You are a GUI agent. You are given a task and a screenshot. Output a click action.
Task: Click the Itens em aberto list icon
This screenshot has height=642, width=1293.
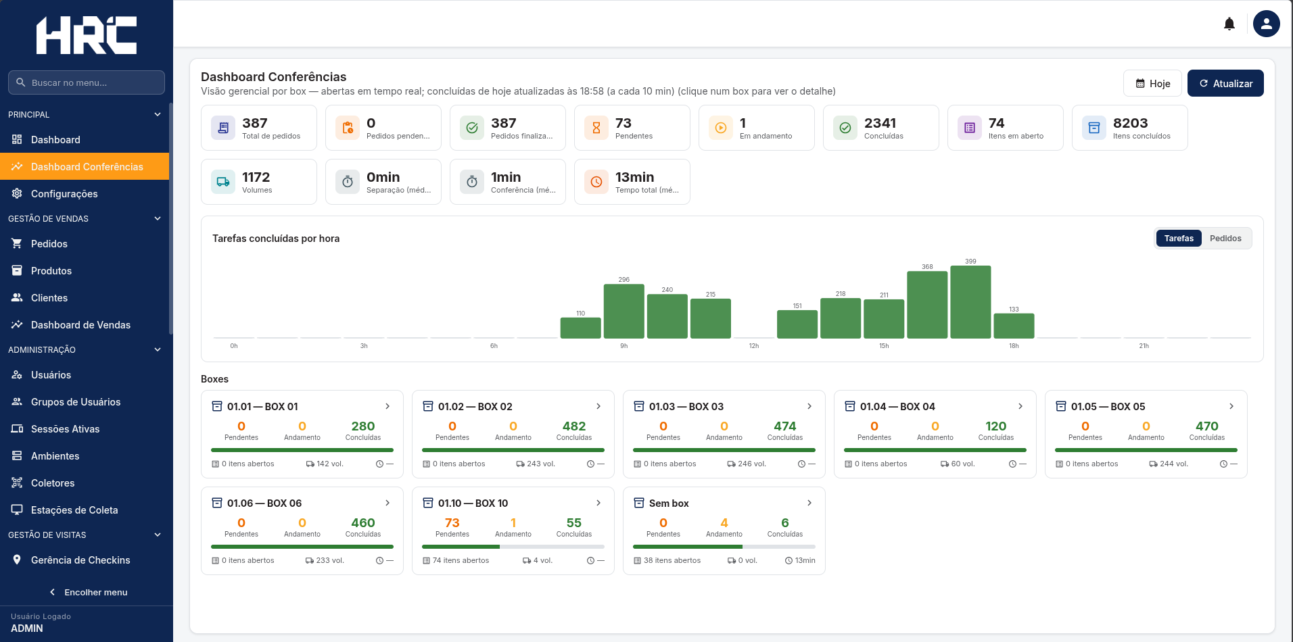tap(970, 128)
